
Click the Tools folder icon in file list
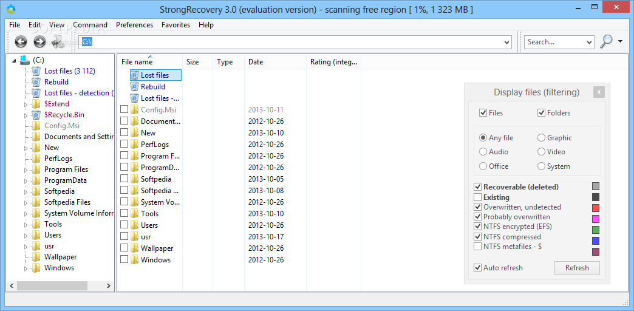pyautogui.click(x=135, y=214)
